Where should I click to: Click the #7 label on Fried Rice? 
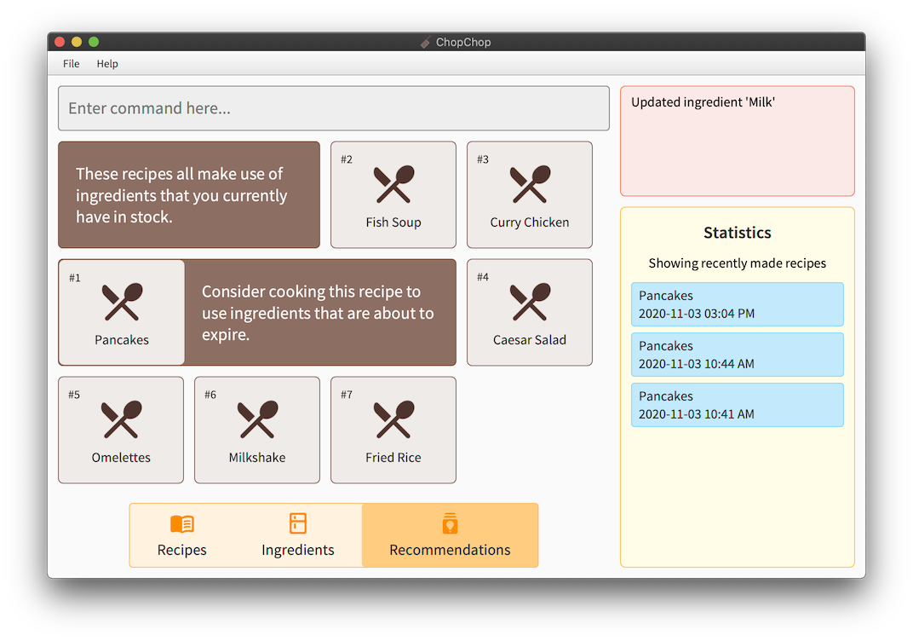(x=347, y=396)
